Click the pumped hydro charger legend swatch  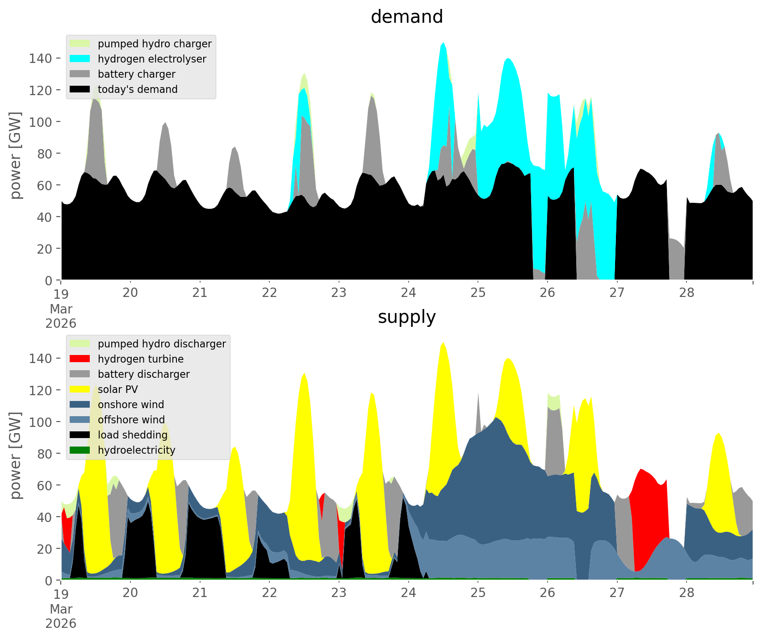[80, 44]
